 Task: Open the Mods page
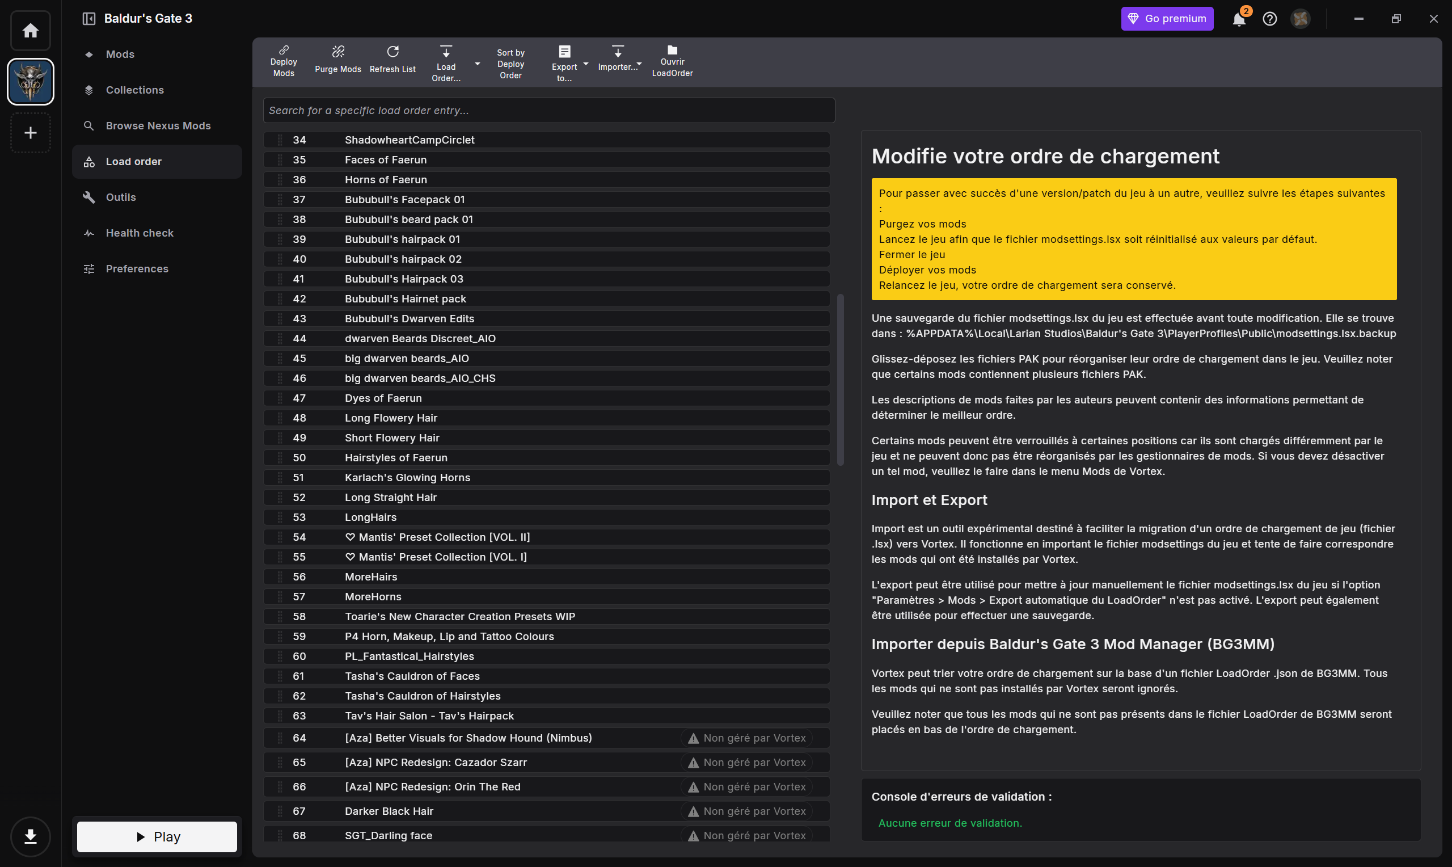(157, 54)
